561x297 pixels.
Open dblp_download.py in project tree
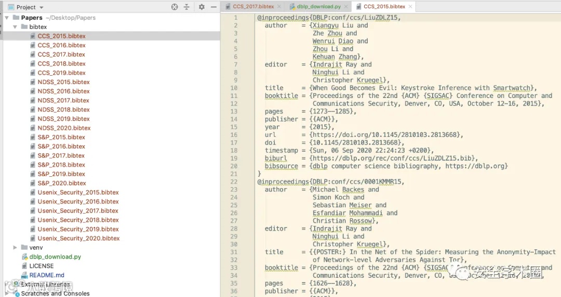click(x=55, y=257)
